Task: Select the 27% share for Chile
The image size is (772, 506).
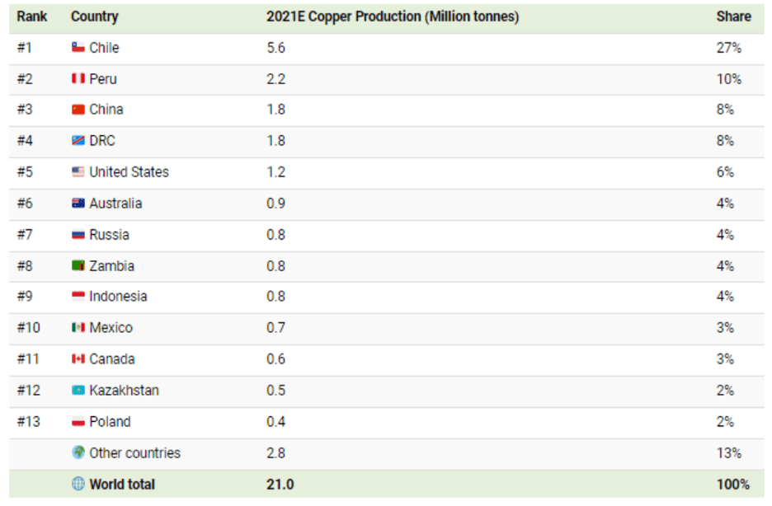Action: 728,48
